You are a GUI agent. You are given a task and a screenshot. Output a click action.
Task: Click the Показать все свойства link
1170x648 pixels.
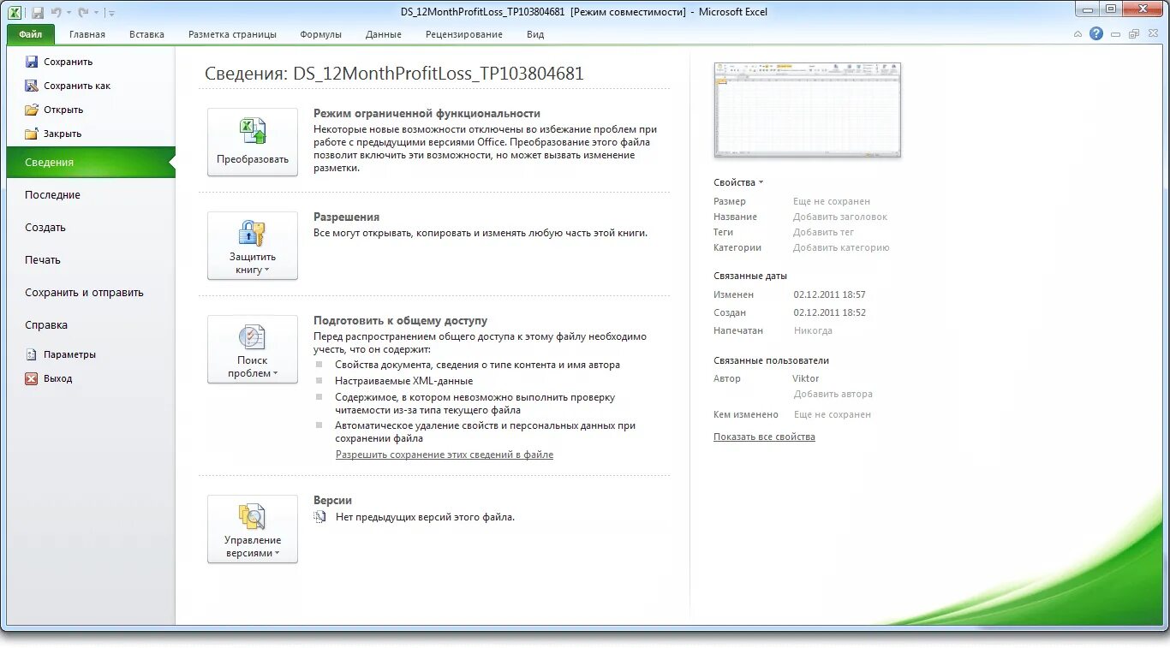click(764, 437)
